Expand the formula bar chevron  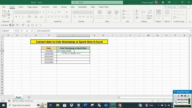pyautogui.click(x=190, y=31)
